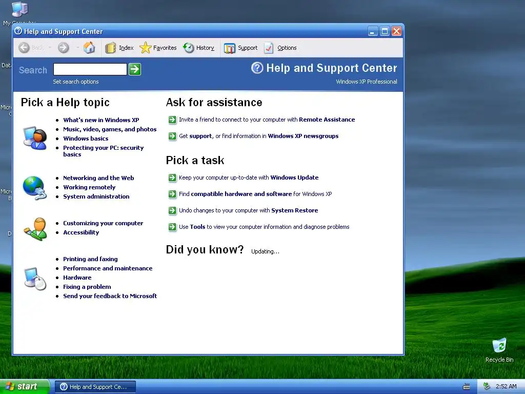Open compatible hardware and software link
This screenshot has height=394, width=525.
(x=241, y=194)
